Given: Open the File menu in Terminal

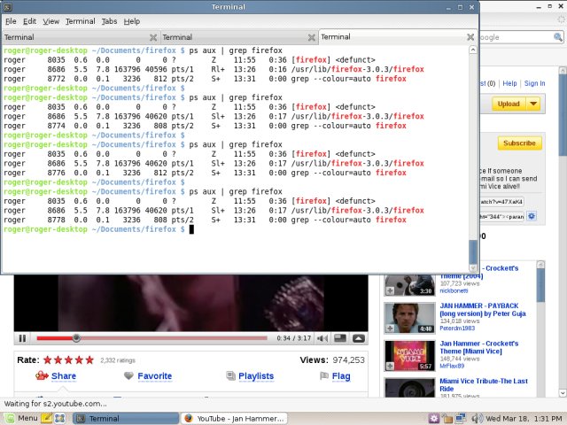Looking at the screenshot, I should point(11,21).
